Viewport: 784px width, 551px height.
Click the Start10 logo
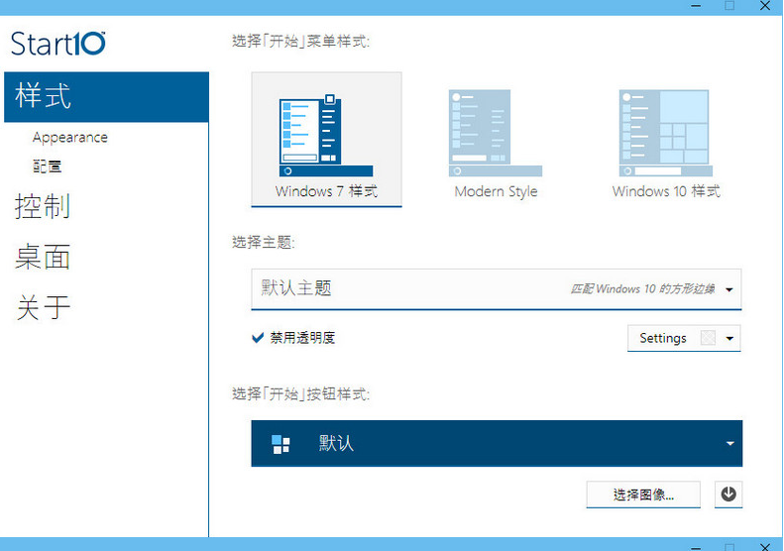click(57, 44)
